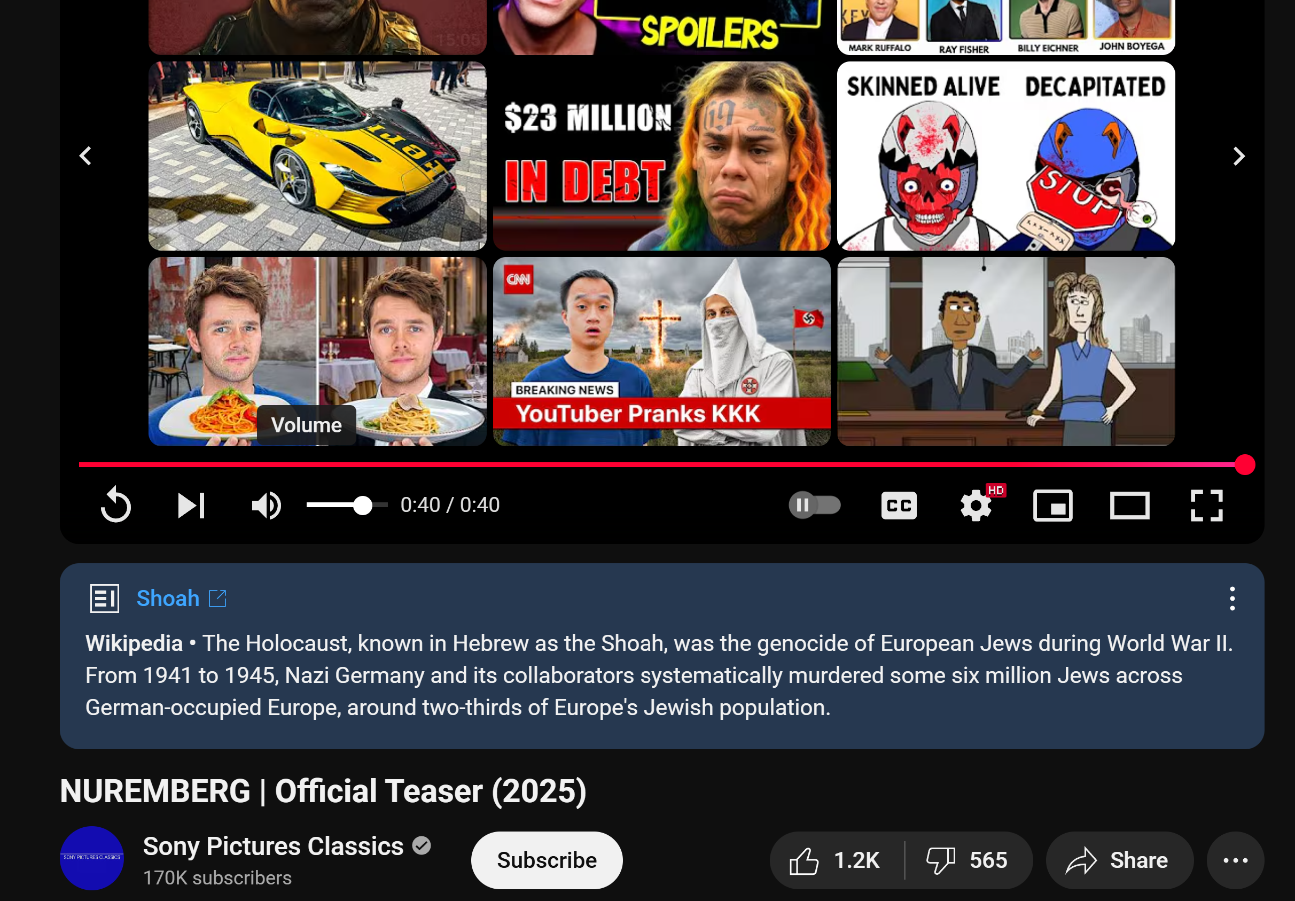Open the yellow Ferrari video thumbnail

317,156
